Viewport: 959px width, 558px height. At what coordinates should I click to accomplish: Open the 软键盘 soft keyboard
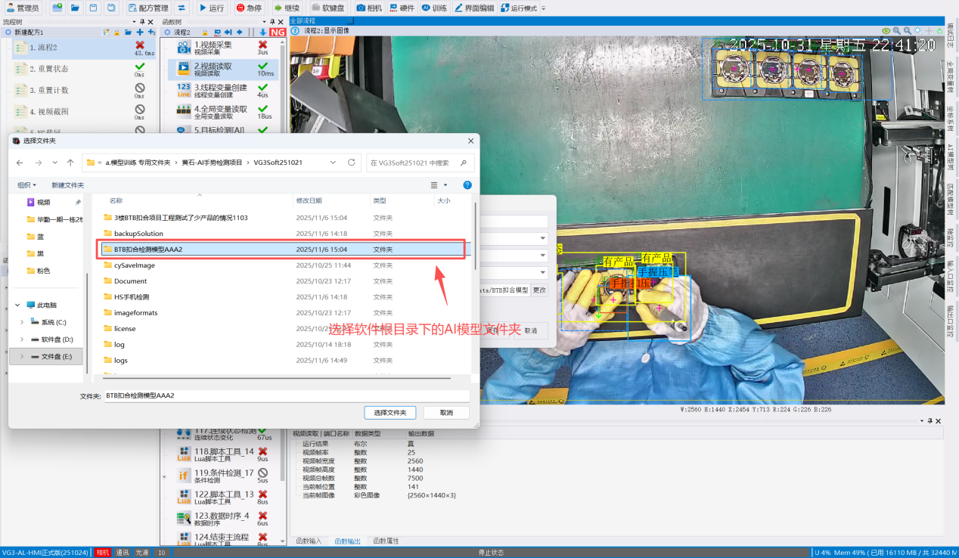(x=328, y=8)
